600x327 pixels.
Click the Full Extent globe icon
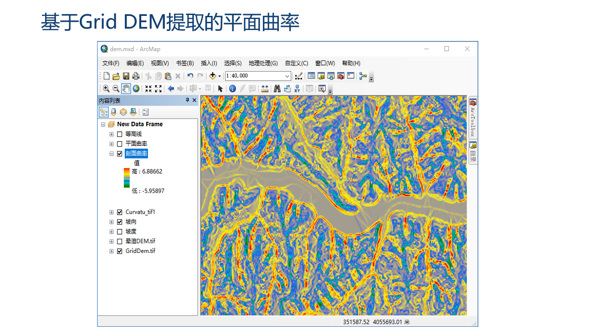136,89
